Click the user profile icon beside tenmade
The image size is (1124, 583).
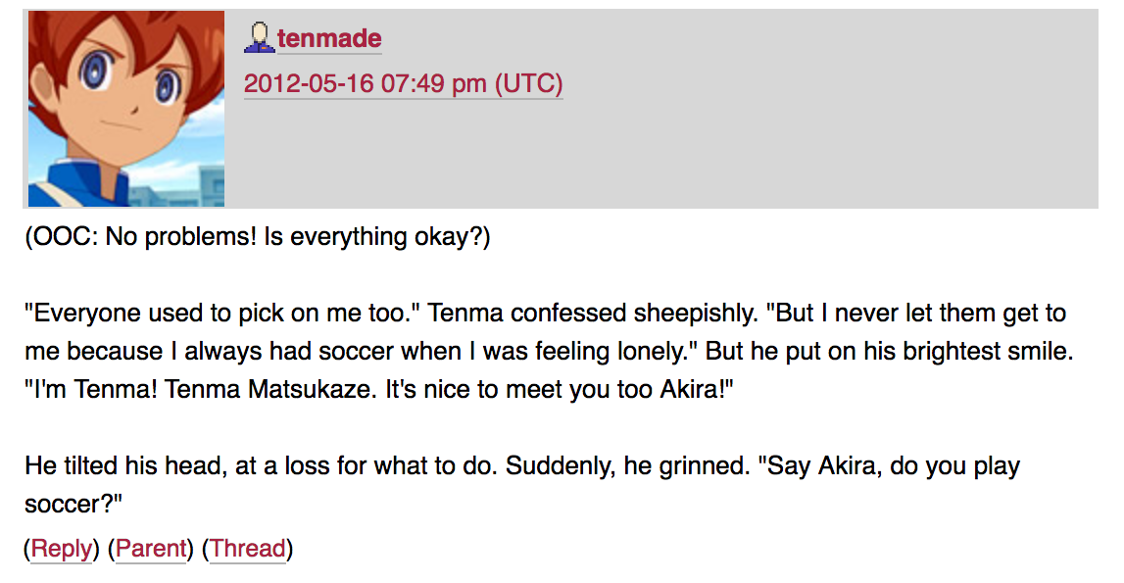pos(259,38)
